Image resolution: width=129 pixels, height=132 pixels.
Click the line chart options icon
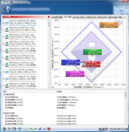(25, 129)
